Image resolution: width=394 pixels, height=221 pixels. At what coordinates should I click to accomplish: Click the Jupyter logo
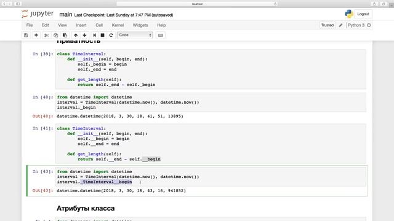point(38,14)
